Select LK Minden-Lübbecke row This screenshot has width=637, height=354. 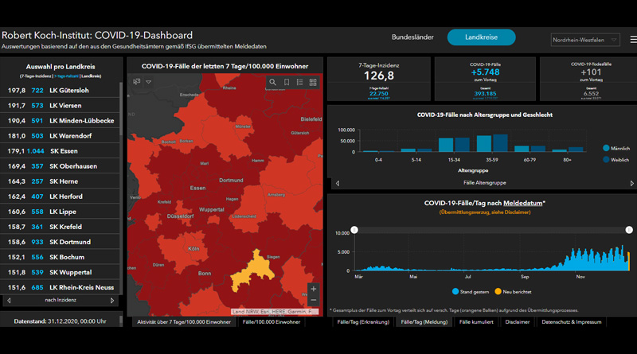tap(61, 121)
